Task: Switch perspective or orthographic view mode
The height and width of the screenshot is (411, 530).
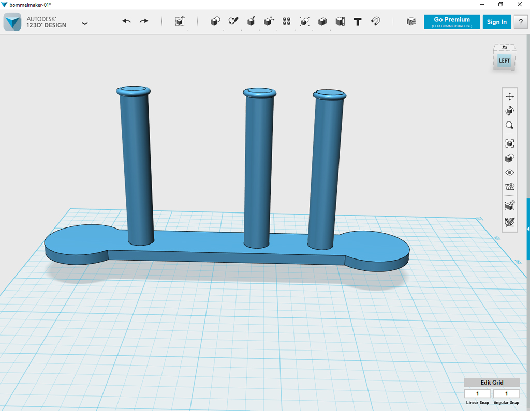Action: (x=510, y=158)
